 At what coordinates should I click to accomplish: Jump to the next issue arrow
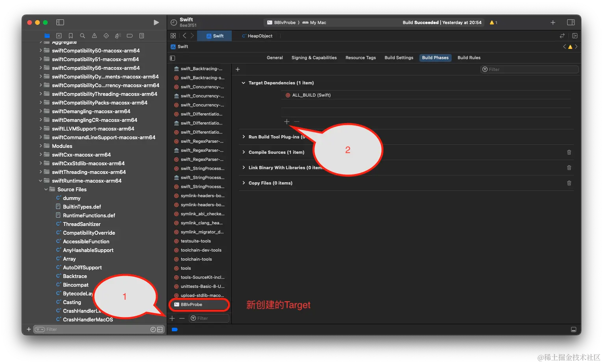[576, 47]
